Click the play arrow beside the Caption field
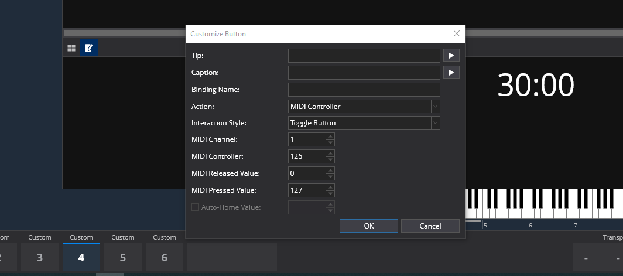 click(451, 73)
